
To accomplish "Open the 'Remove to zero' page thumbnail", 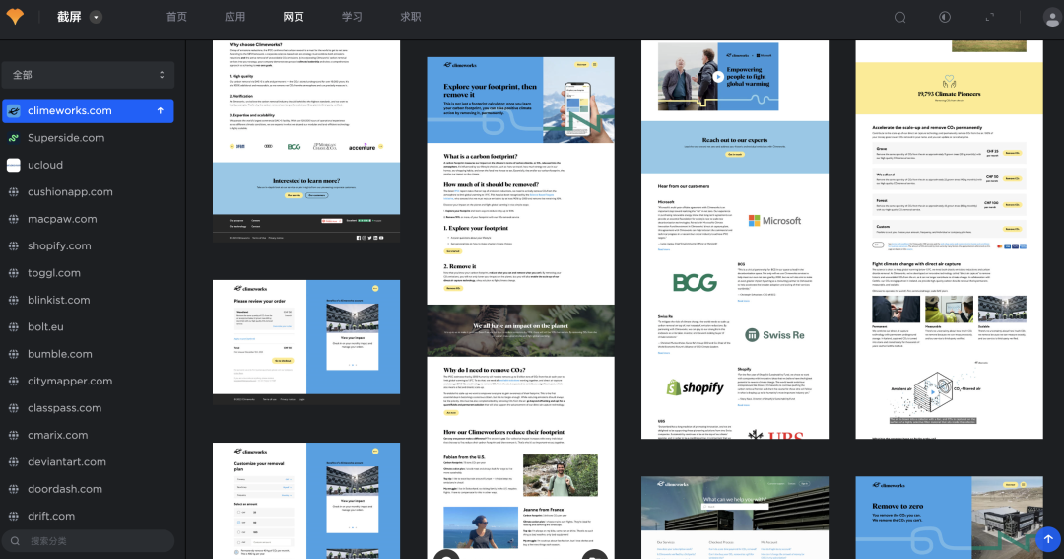I will point(950,518).
